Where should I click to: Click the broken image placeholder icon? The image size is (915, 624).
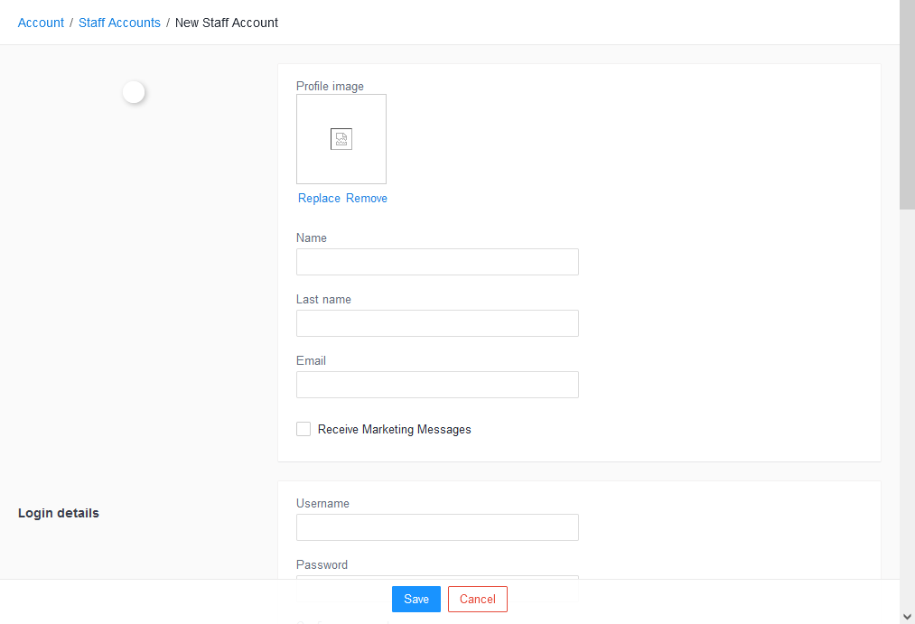341,139
